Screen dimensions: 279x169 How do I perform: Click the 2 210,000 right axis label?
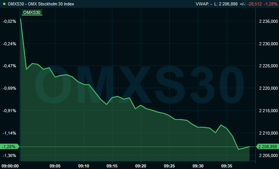[x=268, y=133]
